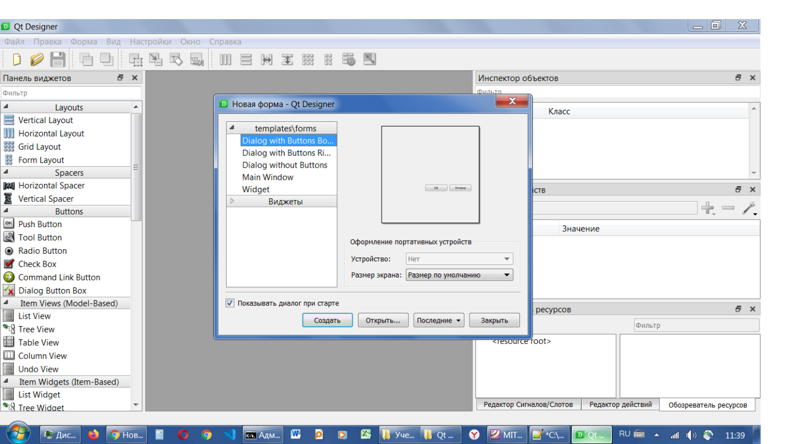Toggle 'Показывать диалог при старте' checkbox
The image size is (790, 444).
pyautogui.click(x=230, y=303)
